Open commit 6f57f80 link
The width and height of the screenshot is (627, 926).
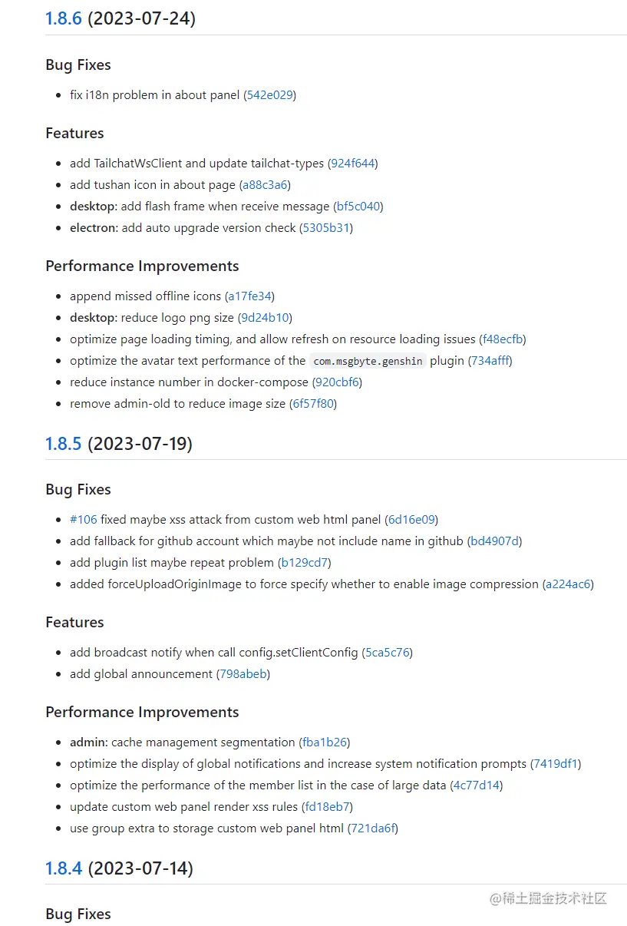coord(313,404)
